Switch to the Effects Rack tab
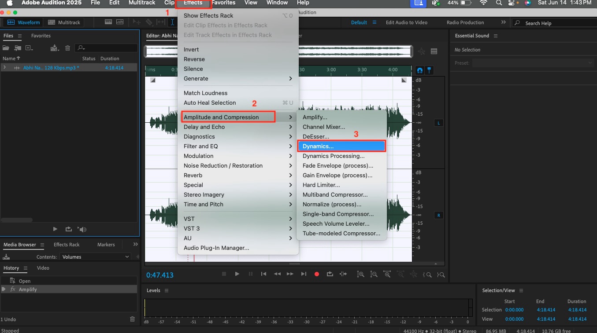 point(67,245)
